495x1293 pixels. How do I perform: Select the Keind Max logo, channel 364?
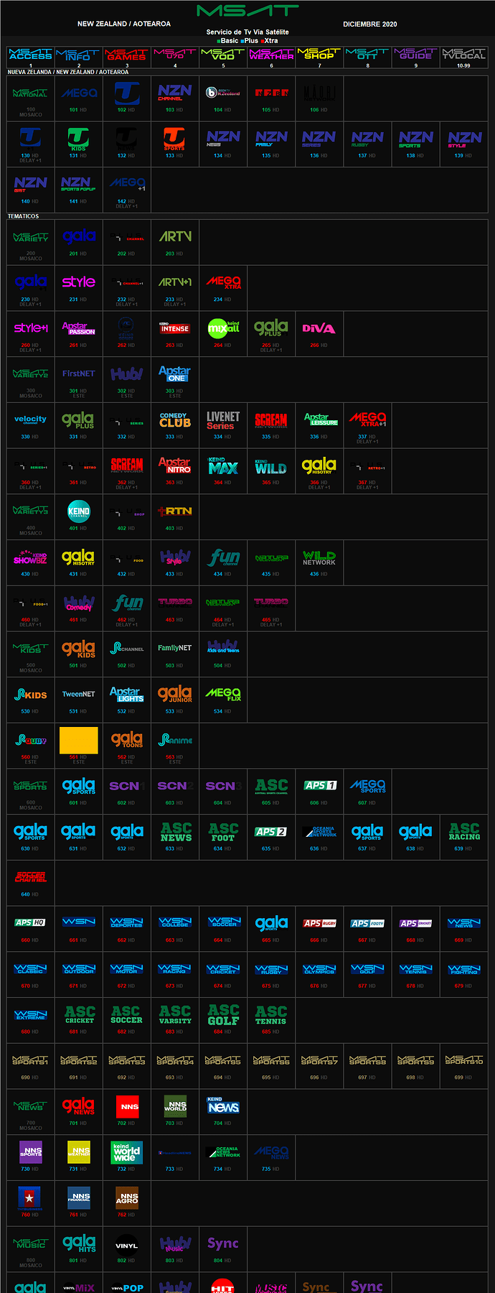223,465
